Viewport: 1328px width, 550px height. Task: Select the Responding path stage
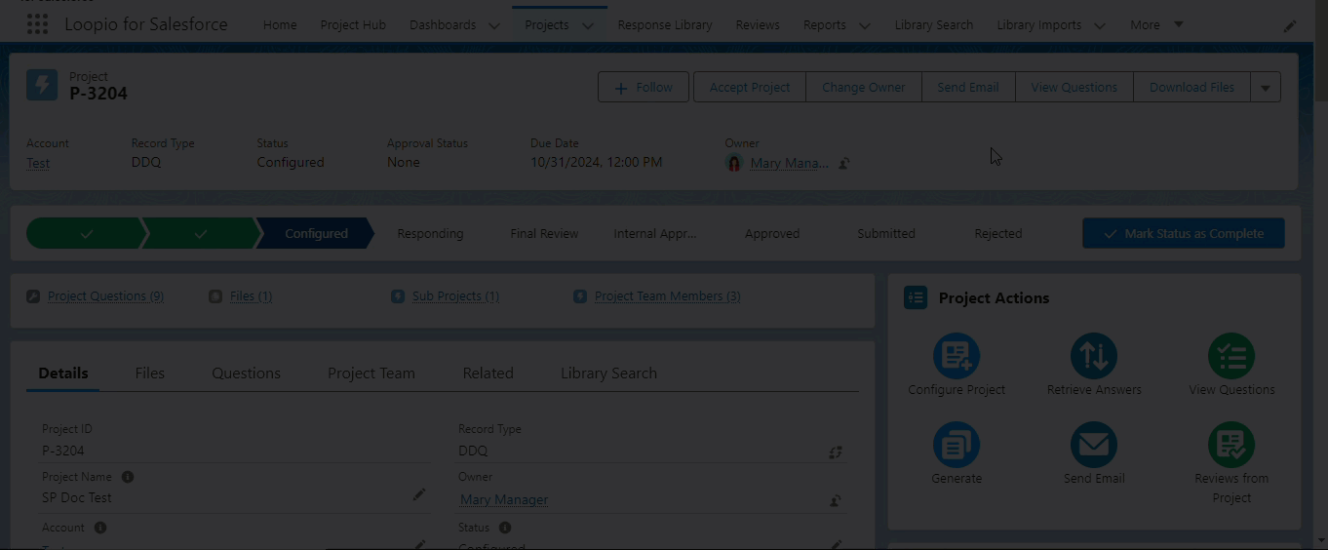tap(430, 233)
